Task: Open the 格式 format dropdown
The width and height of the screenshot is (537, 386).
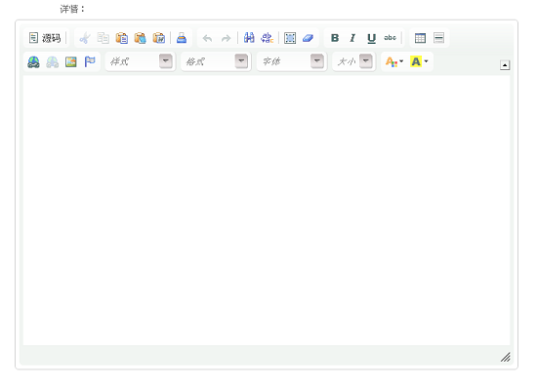Action: click(x=216, y=61)
